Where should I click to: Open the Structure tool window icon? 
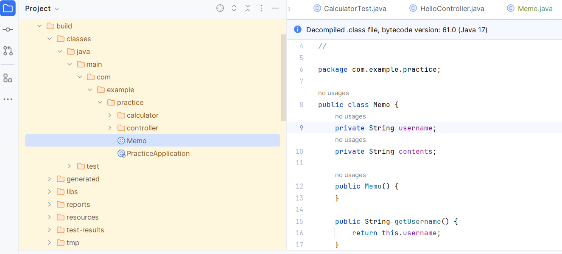coord(8,78)
